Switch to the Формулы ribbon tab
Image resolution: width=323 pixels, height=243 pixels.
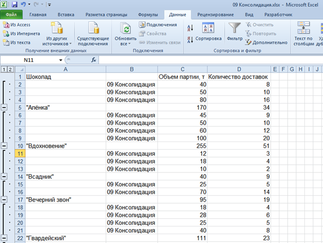tap(148, 15)
